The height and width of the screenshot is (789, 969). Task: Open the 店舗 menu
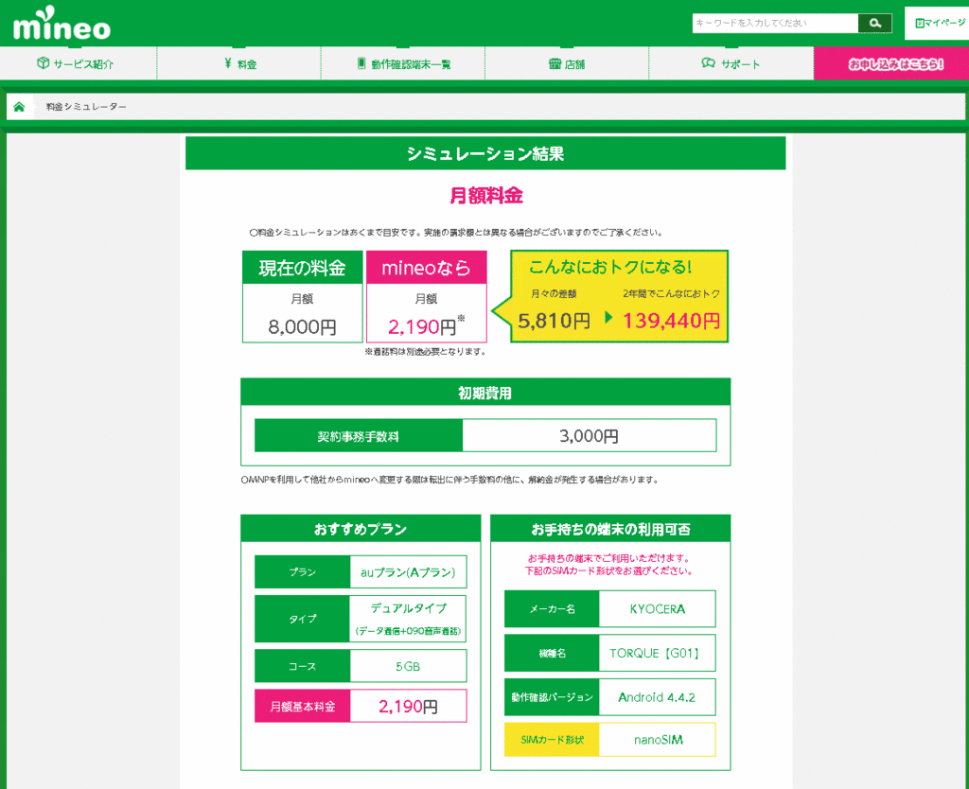pos(567,63)
